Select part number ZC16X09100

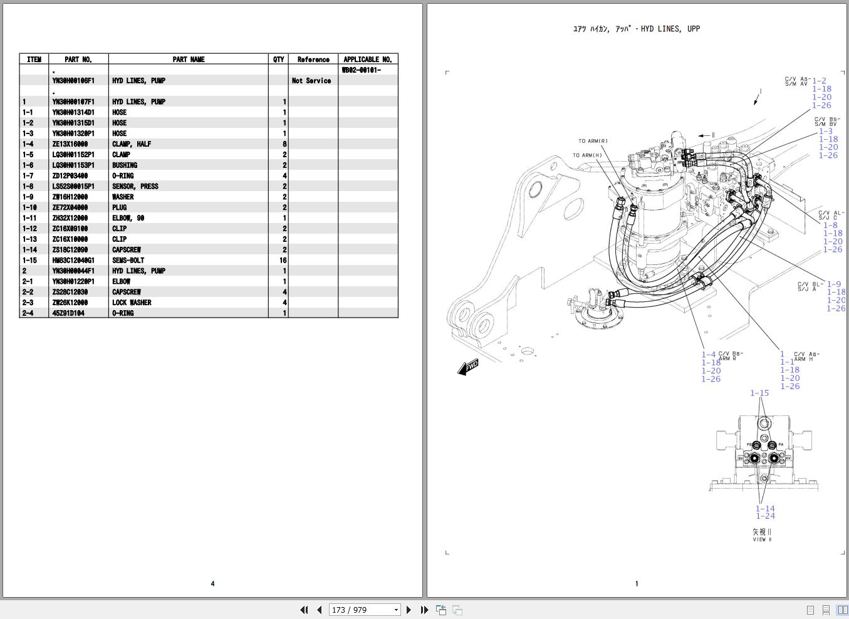click(70, 229)
